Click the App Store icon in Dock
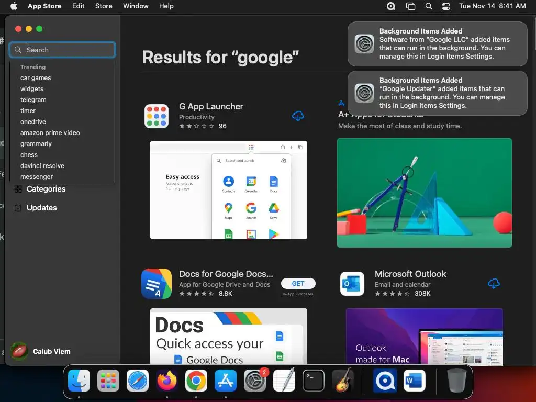The height and width of the screenshot is (402, 536). point(226,381)
